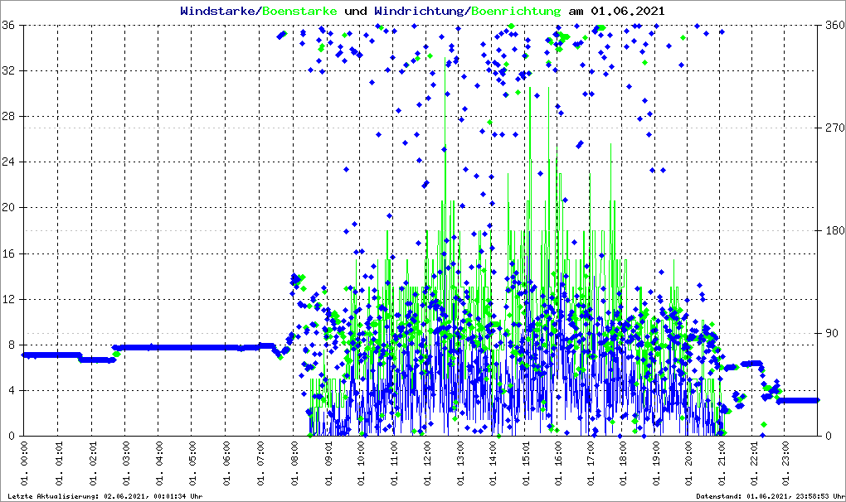846x502 pixels.
Task: Select the "01. 04:00" time axis label
Action: pos(159,463)
